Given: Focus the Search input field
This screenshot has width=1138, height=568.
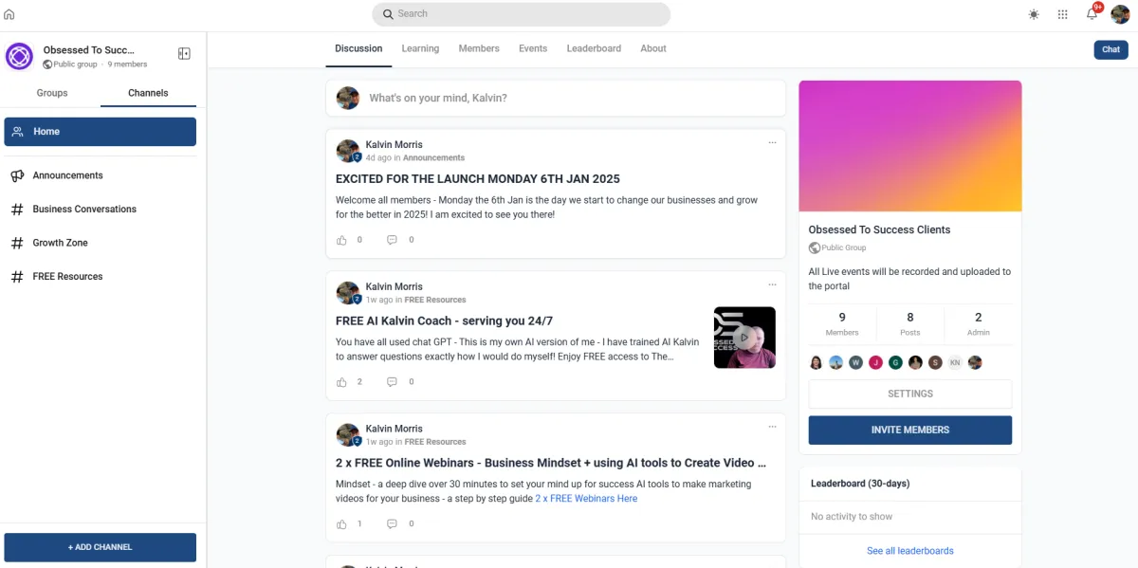Looking at the screenshot, I should [522, 14].
